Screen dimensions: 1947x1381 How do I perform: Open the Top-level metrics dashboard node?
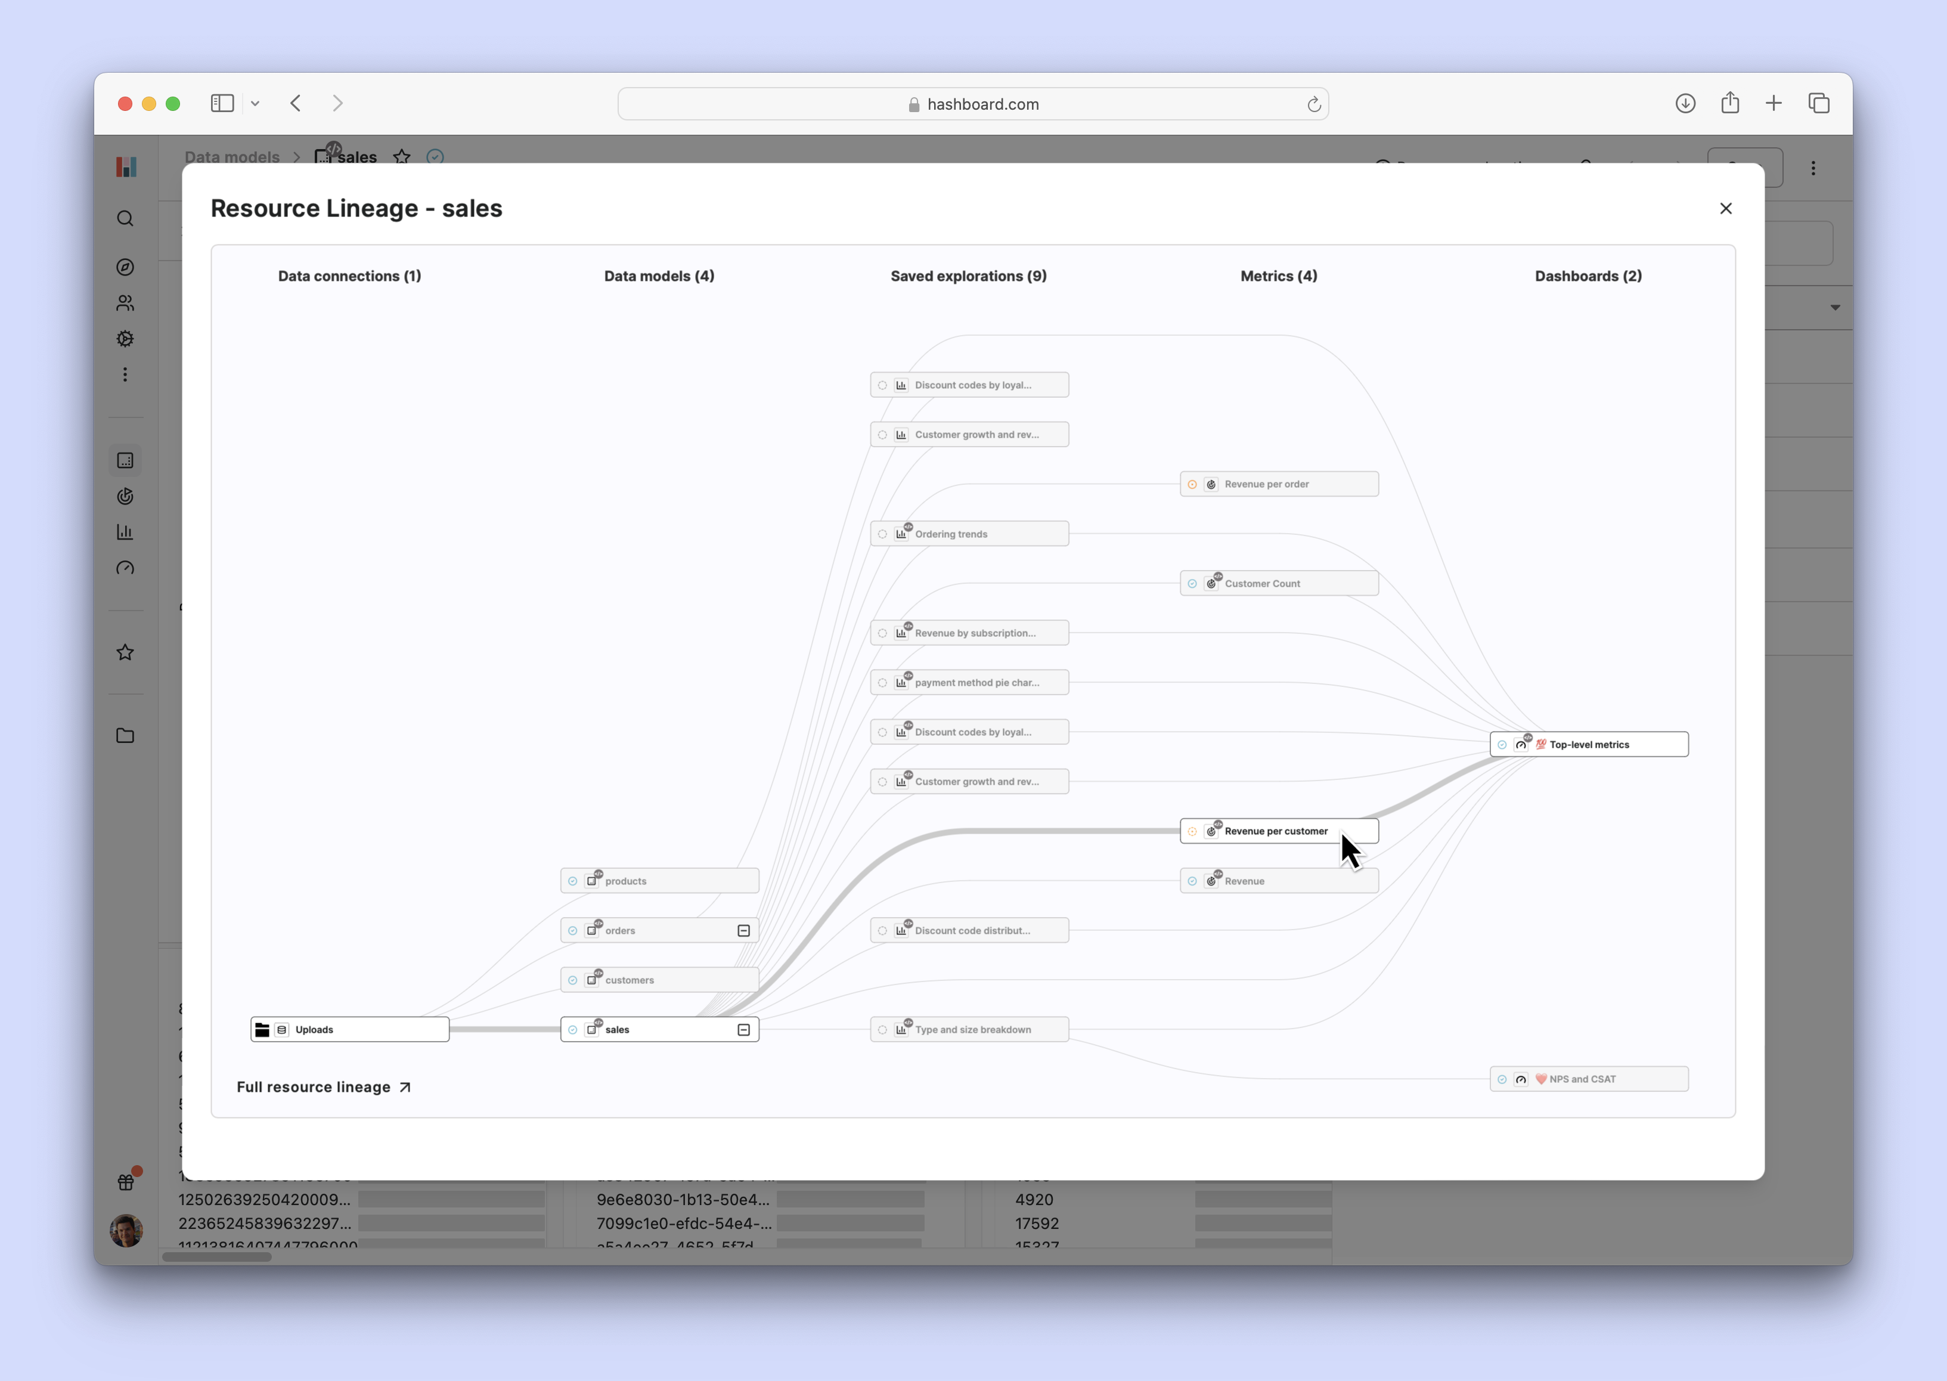(1588, 745)
